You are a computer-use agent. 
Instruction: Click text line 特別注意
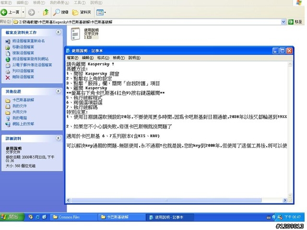pyautogui.click(x=77, y=112)
